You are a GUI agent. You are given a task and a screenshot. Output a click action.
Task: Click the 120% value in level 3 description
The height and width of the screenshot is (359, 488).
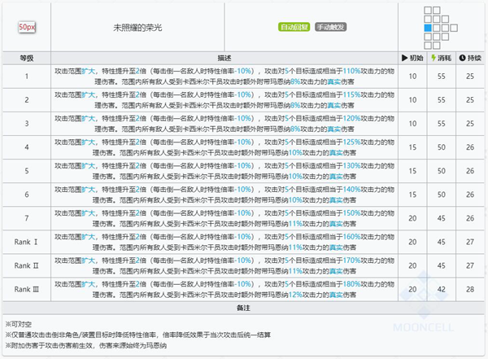(x=351, y=118)
